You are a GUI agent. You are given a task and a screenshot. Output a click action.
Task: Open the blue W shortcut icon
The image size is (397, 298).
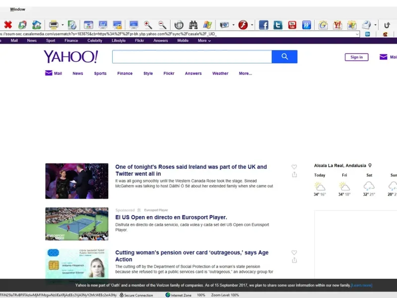pyautogui.click(x=306, y=25)
